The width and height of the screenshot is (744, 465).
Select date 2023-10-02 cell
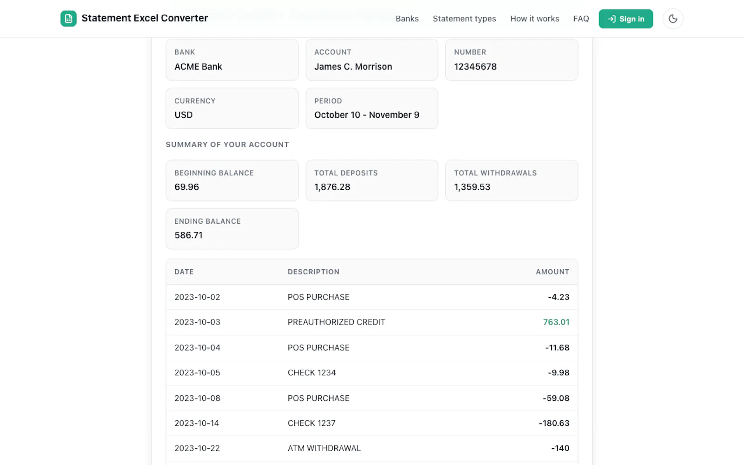click(197, 297)
